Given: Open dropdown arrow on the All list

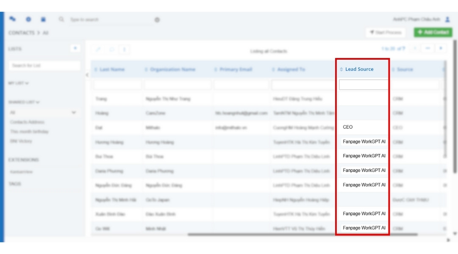Looking at the screenshot, I should (74, 113).
